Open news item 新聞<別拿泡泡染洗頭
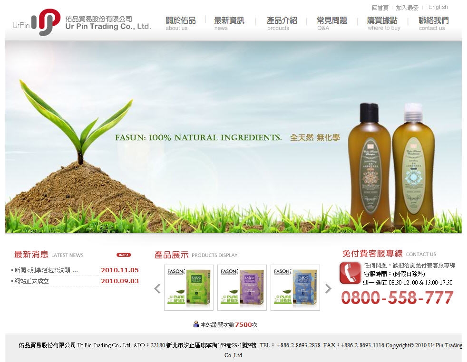This screenshot has width=467, height=362. click(46, 270)
